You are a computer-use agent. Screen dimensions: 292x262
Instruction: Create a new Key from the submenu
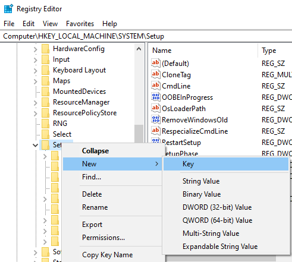tap(226, 164)
